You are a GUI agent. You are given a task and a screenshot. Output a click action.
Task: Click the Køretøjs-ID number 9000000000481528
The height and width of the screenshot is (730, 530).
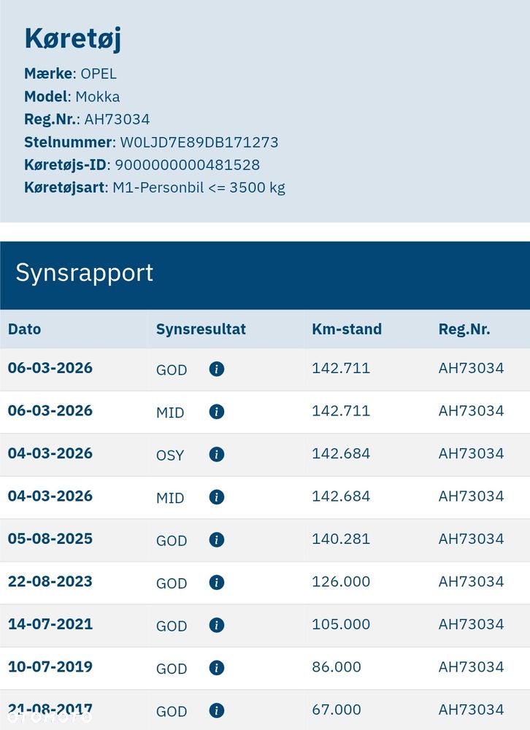(x=188, y=165)
